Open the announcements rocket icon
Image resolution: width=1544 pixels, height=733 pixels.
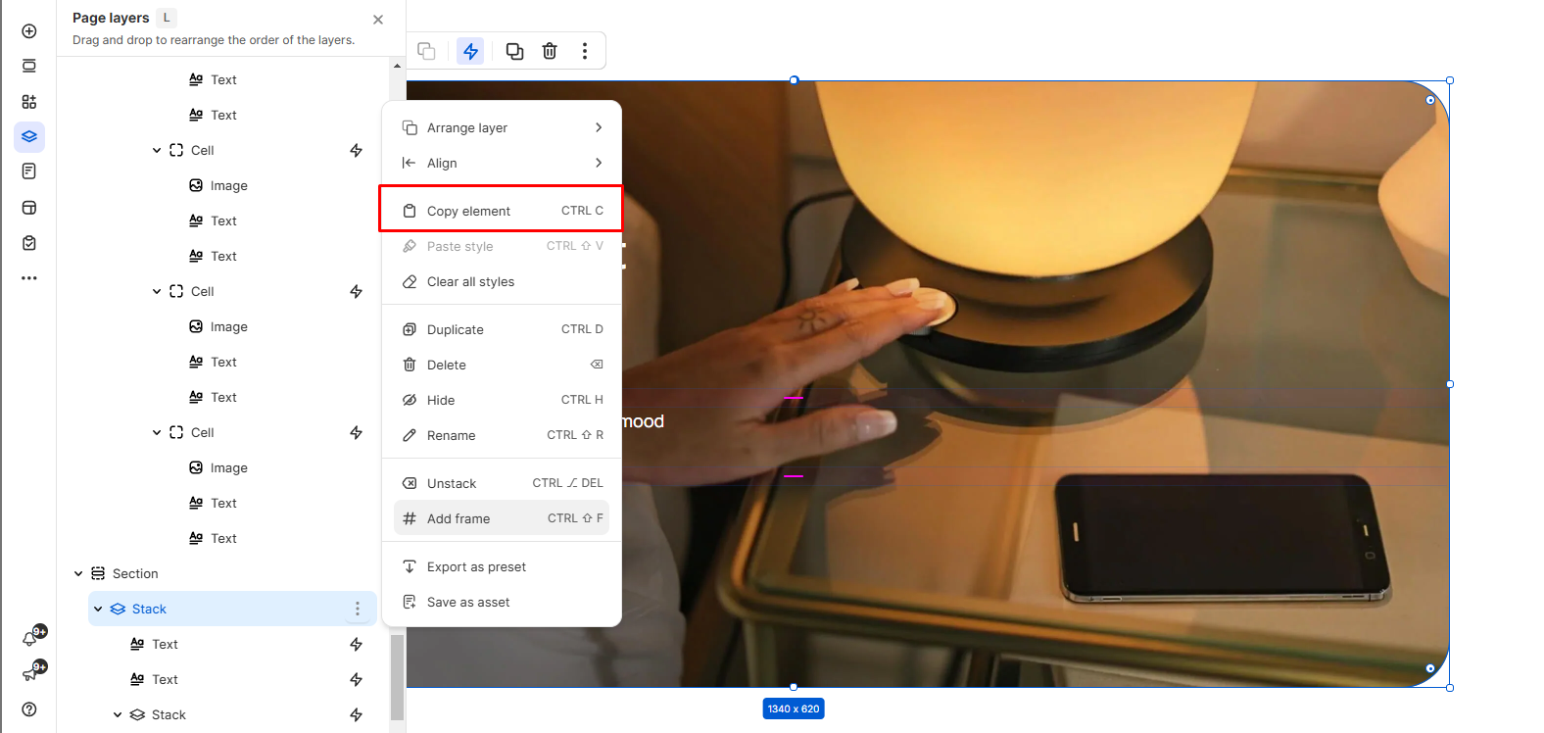[30, 674]
